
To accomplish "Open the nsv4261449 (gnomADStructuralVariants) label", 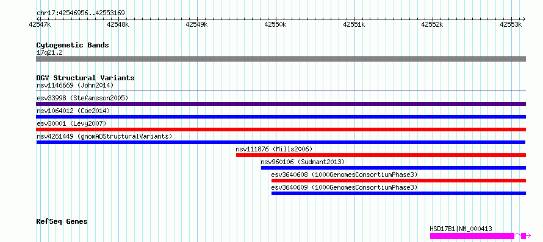I will 104,136.
